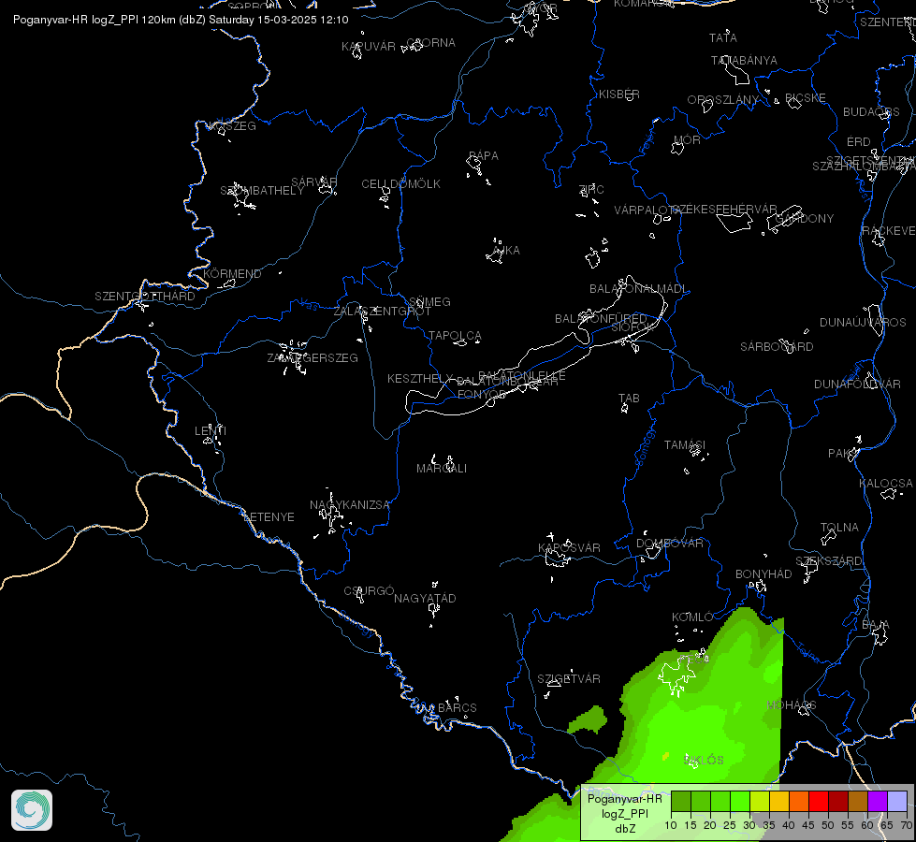Click the 40-45 dBZ orange legend swatch
Image resolution: width=916 pixels, height=842 pixels.
coord(799,802)
